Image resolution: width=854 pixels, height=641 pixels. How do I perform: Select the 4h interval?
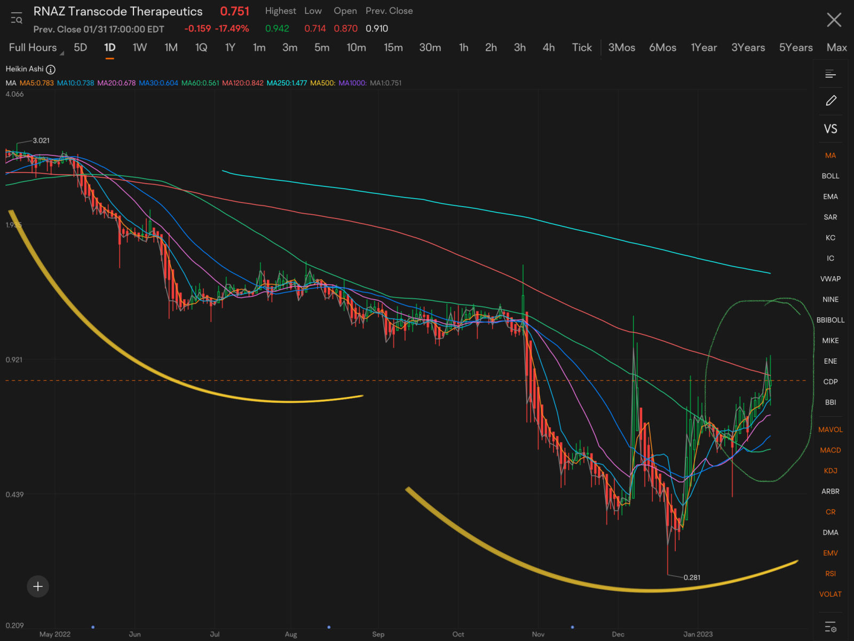(x=549, y=48)
